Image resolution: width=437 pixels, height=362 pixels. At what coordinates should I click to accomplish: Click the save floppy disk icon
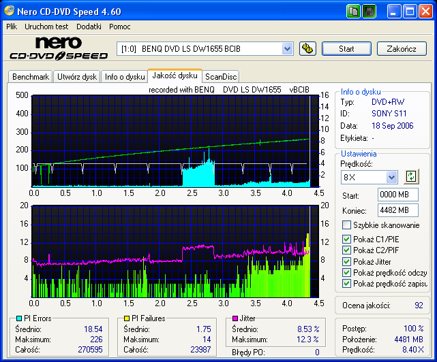tap(370, 12)
